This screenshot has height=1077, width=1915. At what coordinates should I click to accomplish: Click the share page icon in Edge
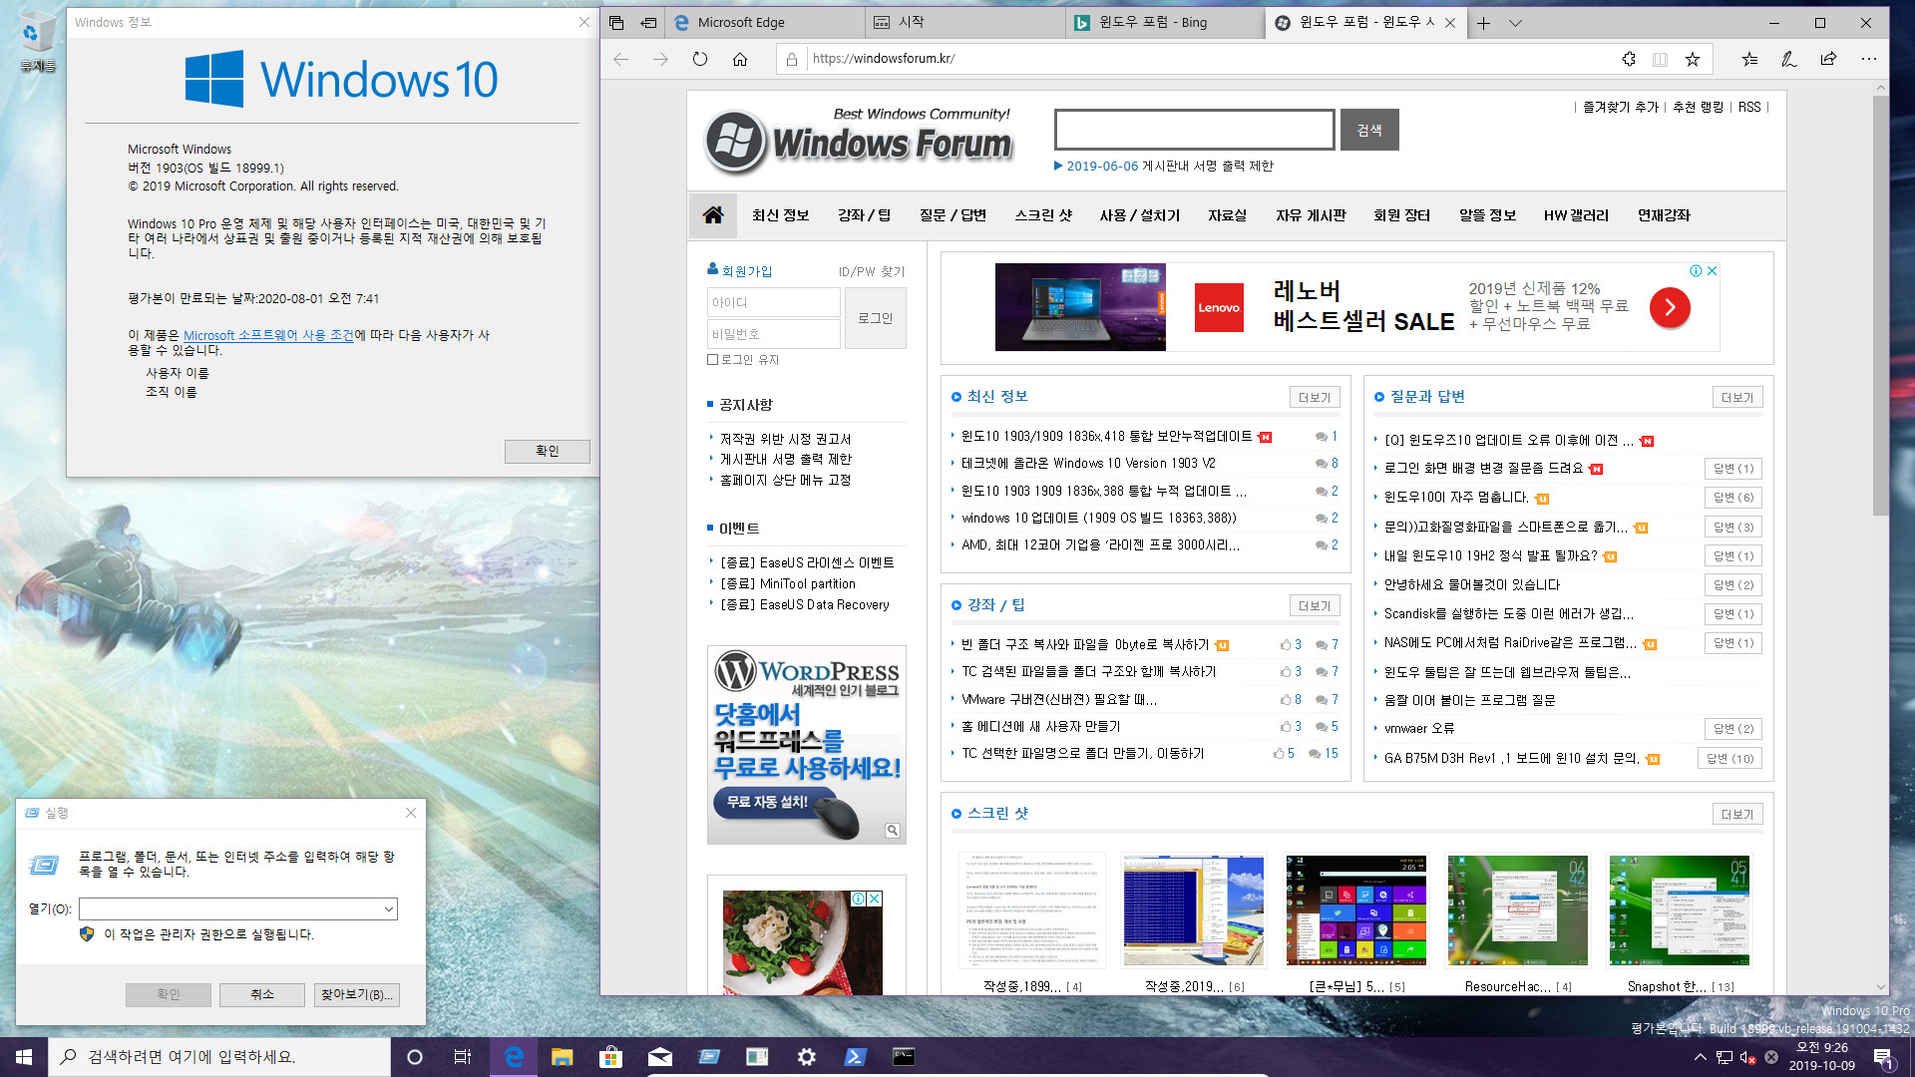[x=1828, y=59]
